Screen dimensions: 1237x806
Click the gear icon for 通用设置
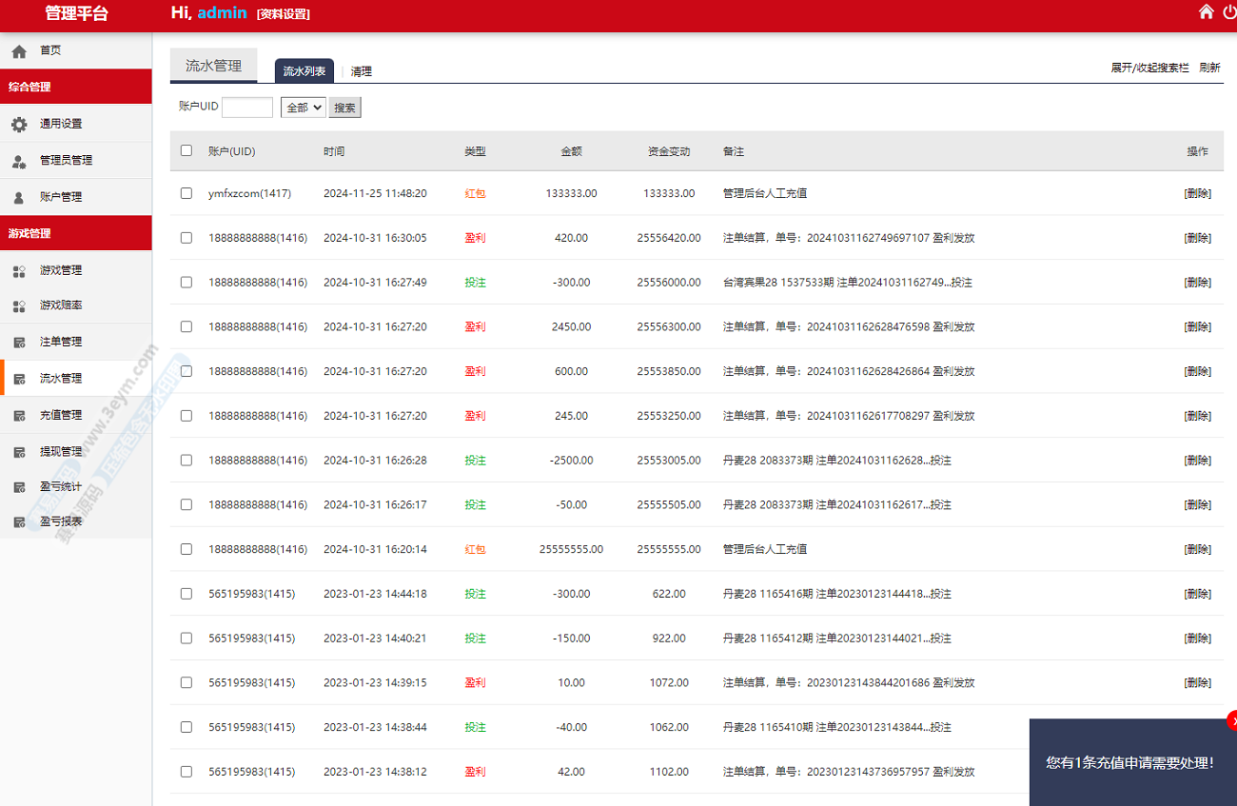(19, 124)
